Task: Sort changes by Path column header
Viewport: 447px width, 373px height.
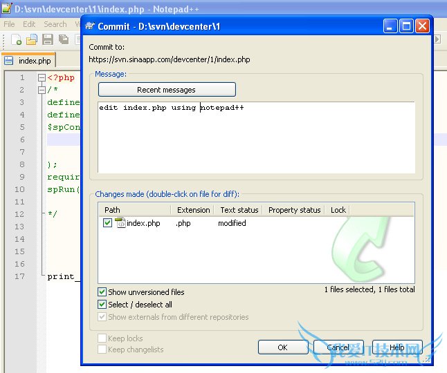Action: click(134, 210)
